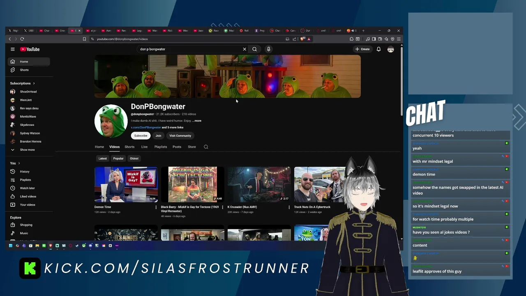
Task: Switch to the channel Posts tab
Action: 177,147
